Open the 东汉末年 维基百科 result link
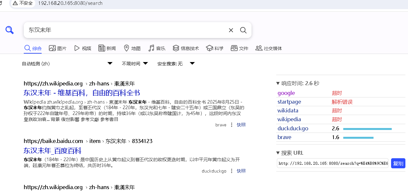Viewport: 408px width, 193px height. pos(82,93)
